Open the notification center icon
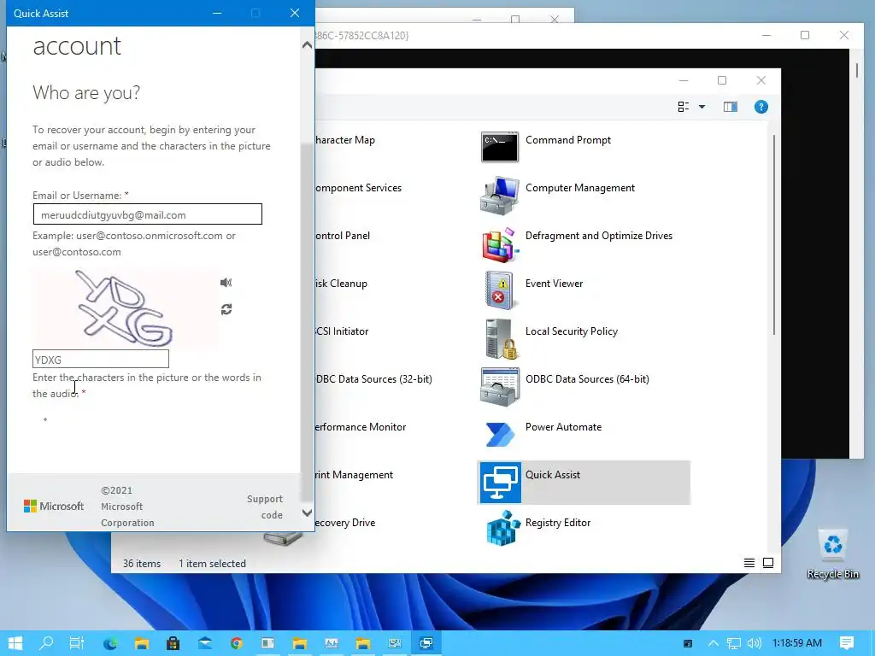This screenshot has width=875, height=656. click(847, 643)
